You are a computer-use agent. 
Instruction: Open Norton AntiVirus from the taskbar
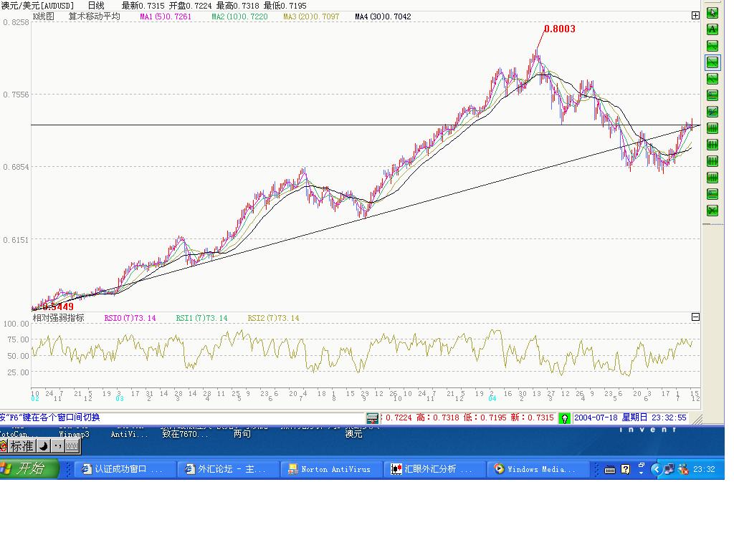click(330, 469)
